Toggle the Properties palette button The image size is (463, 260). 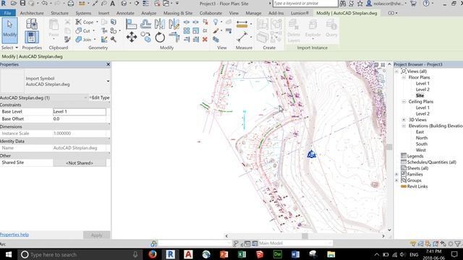(32, 37)
